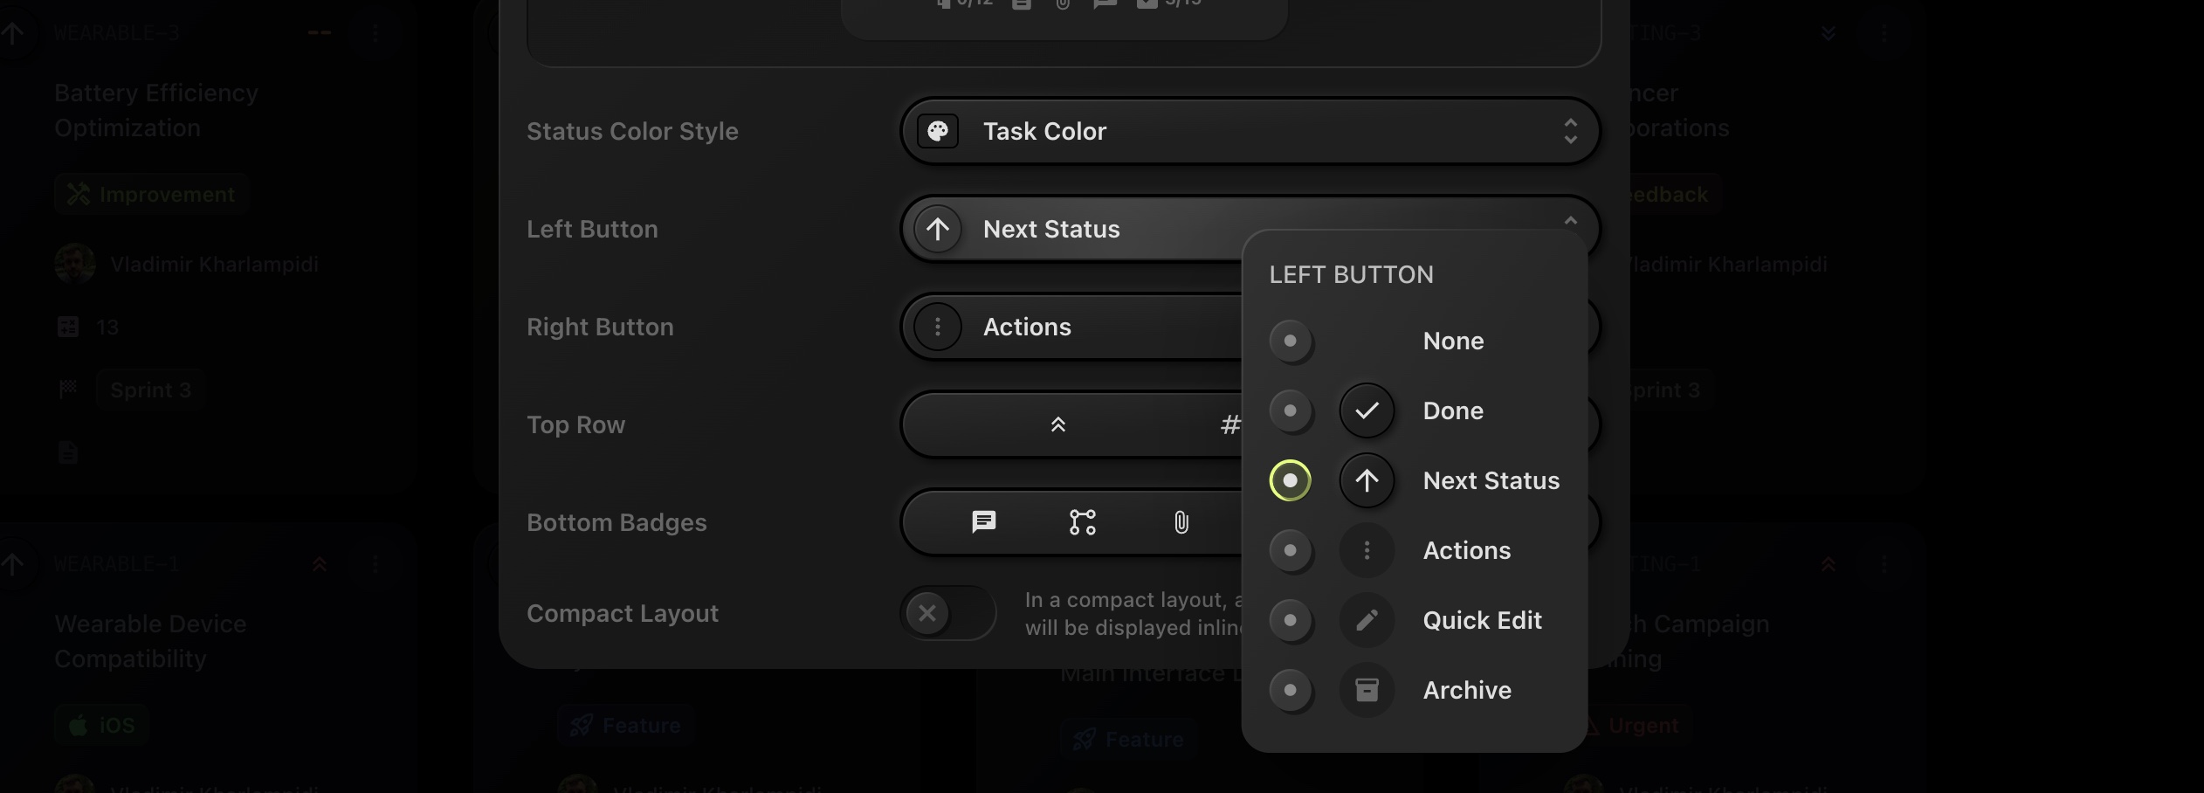Click the palette icon in Status Color Style
The height and width of the screenshot is (793, 2204).
(x=938, y=131)
